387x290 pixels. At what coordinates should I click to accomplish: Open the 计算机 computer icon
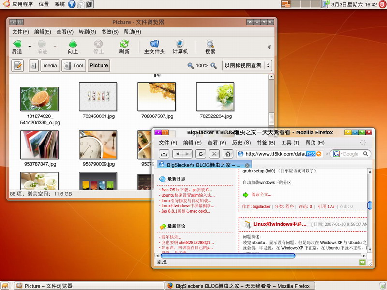pos(180,44)
